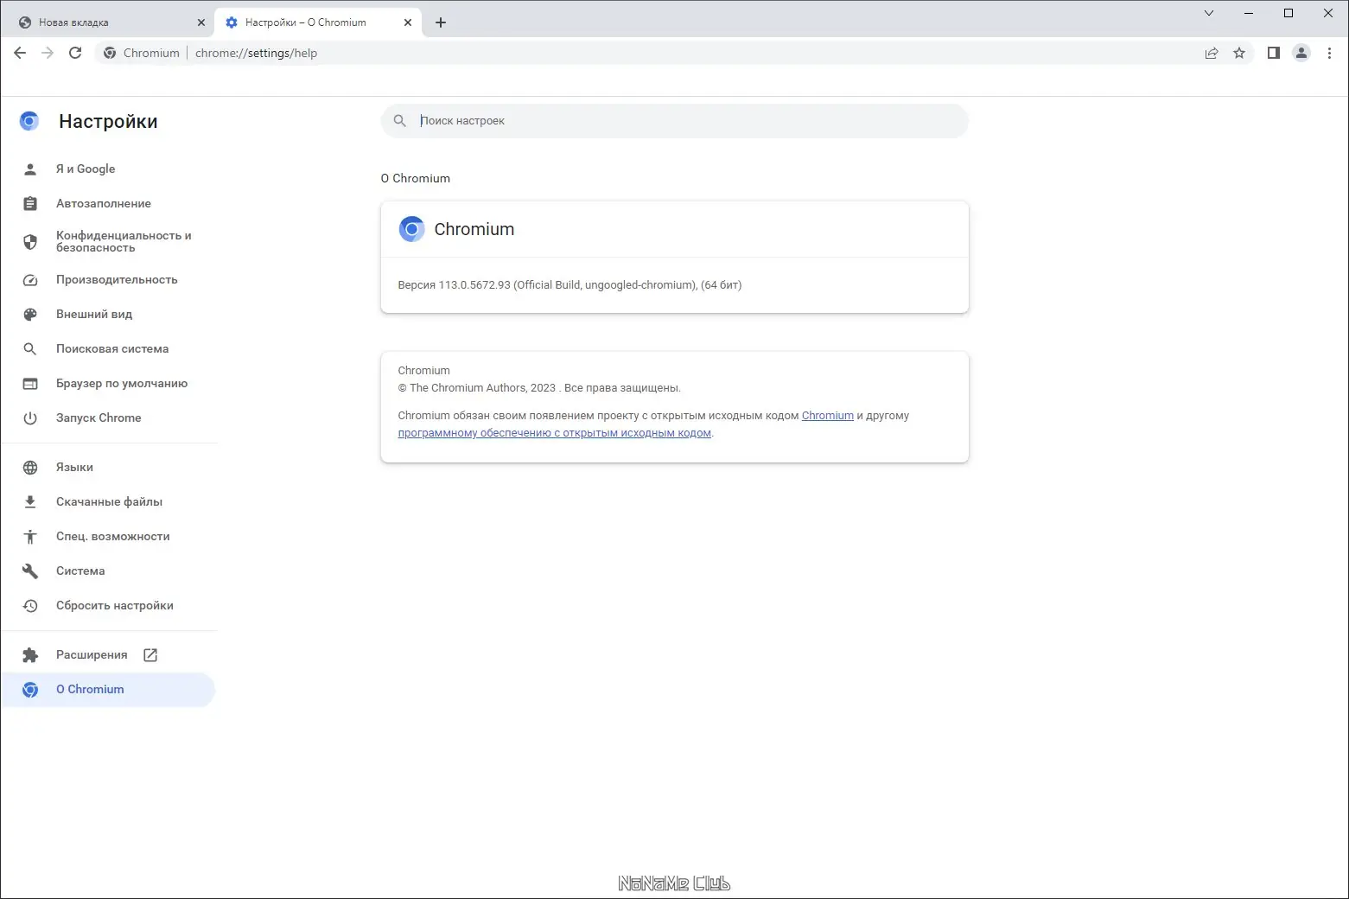Go back using the browser back arrow
1349x899 pixels.
pyautogui.click(x=20, y=53)
